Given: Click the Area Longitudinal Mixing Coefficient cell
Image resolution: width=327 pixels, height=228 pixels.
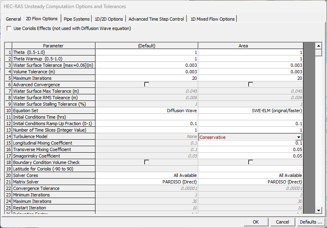Looking at the screenshot, I should click(251, 143).
